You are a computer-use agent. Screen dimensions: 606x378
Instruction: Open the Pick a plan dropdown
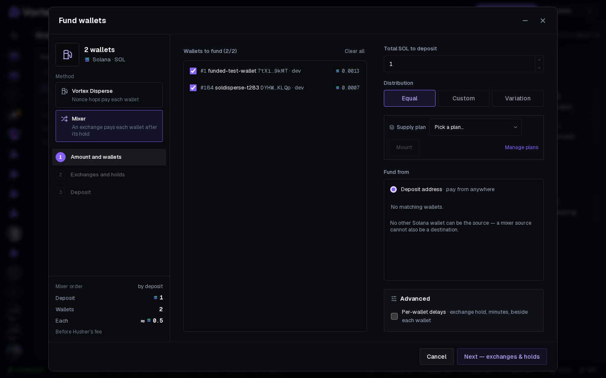tap(476, 127)
